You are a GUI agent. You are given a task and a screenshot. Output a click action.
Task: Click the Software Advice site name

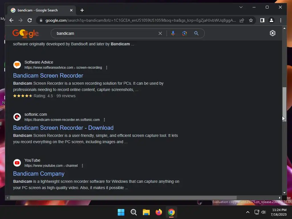(39, 62)
